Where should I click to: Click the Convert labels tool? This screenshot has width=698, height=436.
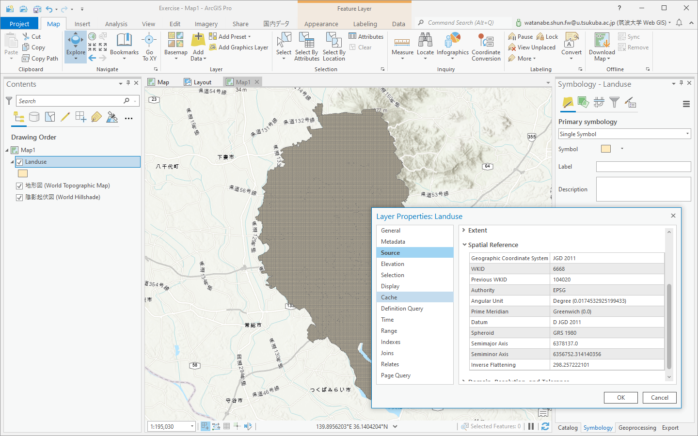(x=571, y=47)
